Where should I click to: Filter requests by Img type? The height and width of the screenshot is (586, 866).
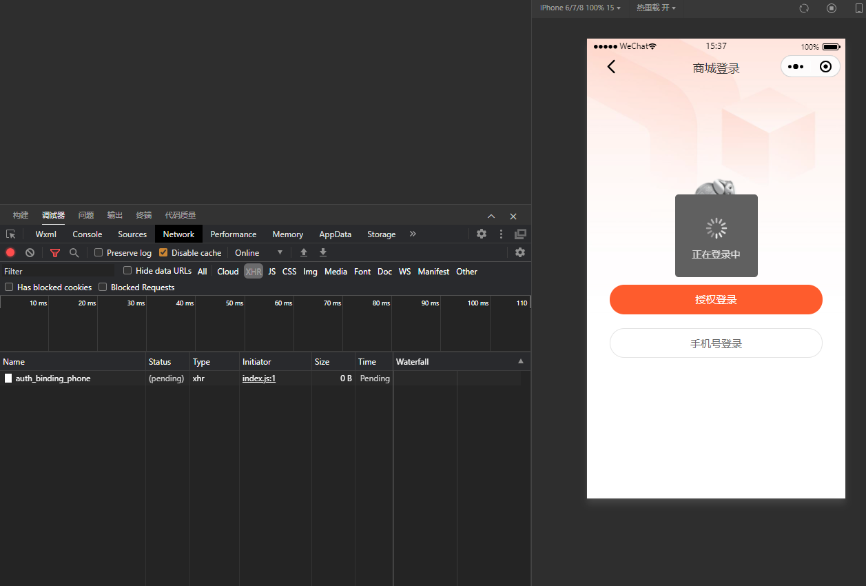click(311, 272)
